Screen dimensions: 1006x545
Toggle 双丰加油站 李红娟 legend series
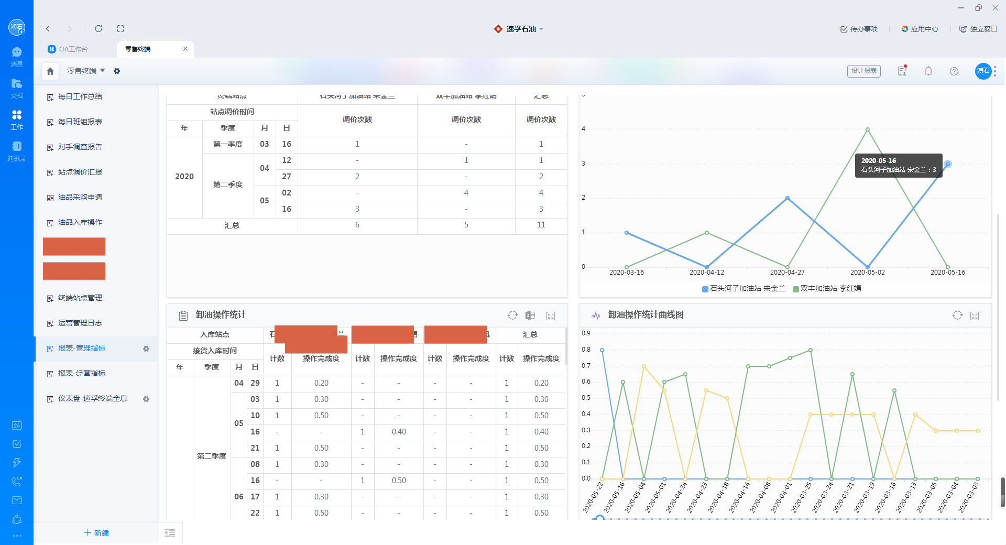click(827, 289)
